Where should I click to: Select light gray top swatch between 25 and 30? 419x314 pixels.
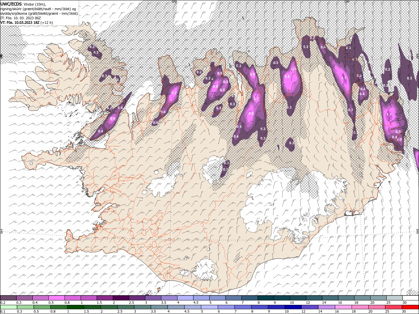394,298
